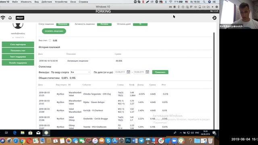This screenshot has width=258, height=145.
Task: Click the ENG language indicator in the tray
Action: pyautogui.click(x=197, y=133)
